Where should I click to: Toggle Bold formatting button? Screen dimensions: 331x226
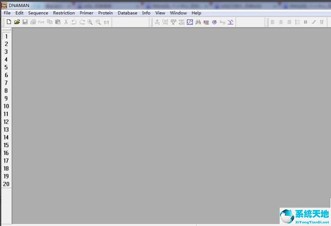click(x=305, y=22)
